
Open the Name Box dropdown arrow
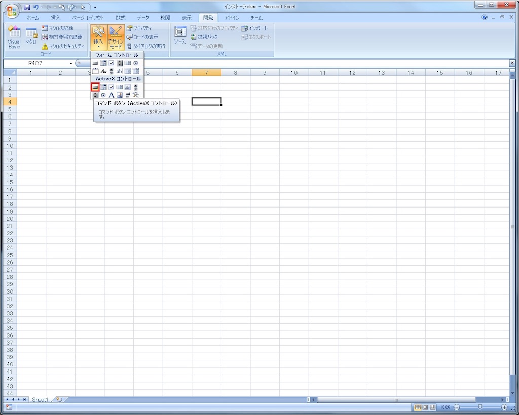click(71, 63)
